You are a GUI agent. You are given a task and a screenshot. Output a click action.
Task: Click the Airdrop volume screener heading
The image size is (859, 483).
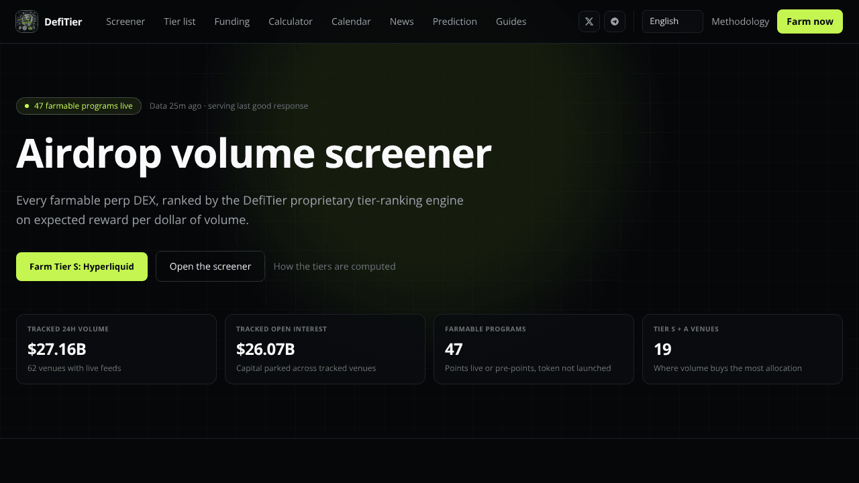point(254,154)
